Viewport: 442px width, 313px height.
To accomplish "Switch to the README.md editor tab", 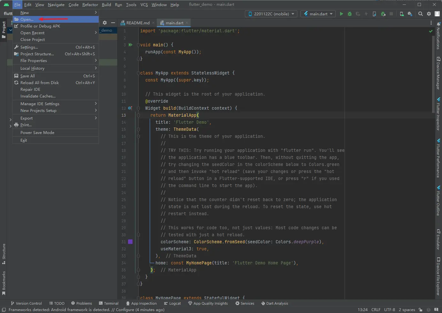I will 138,23.
